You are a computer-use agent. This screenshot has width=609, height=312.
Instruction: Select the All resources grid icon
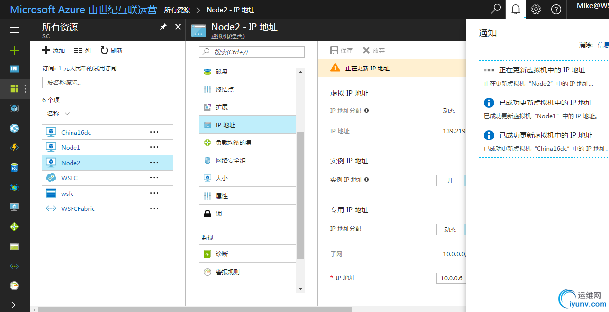point(14,89)
